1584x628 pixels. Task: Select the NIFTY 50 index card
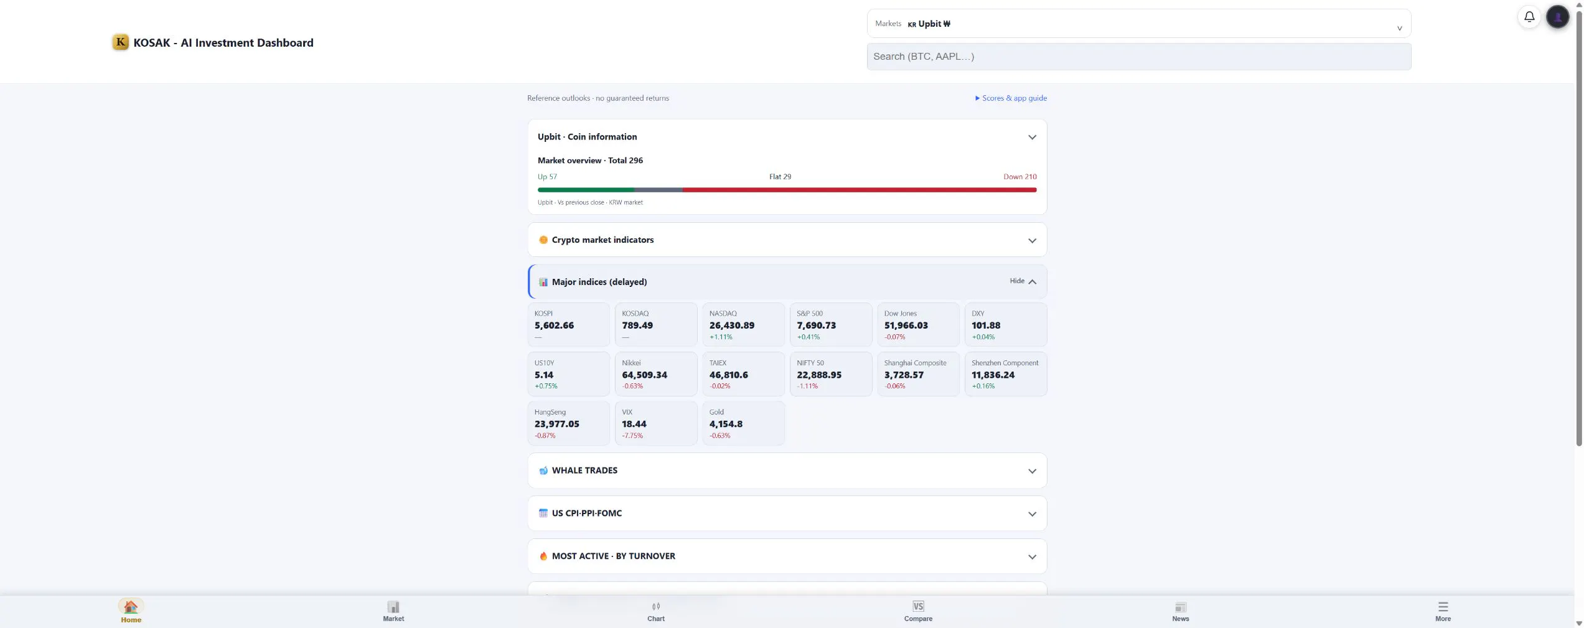coord(831,374)
